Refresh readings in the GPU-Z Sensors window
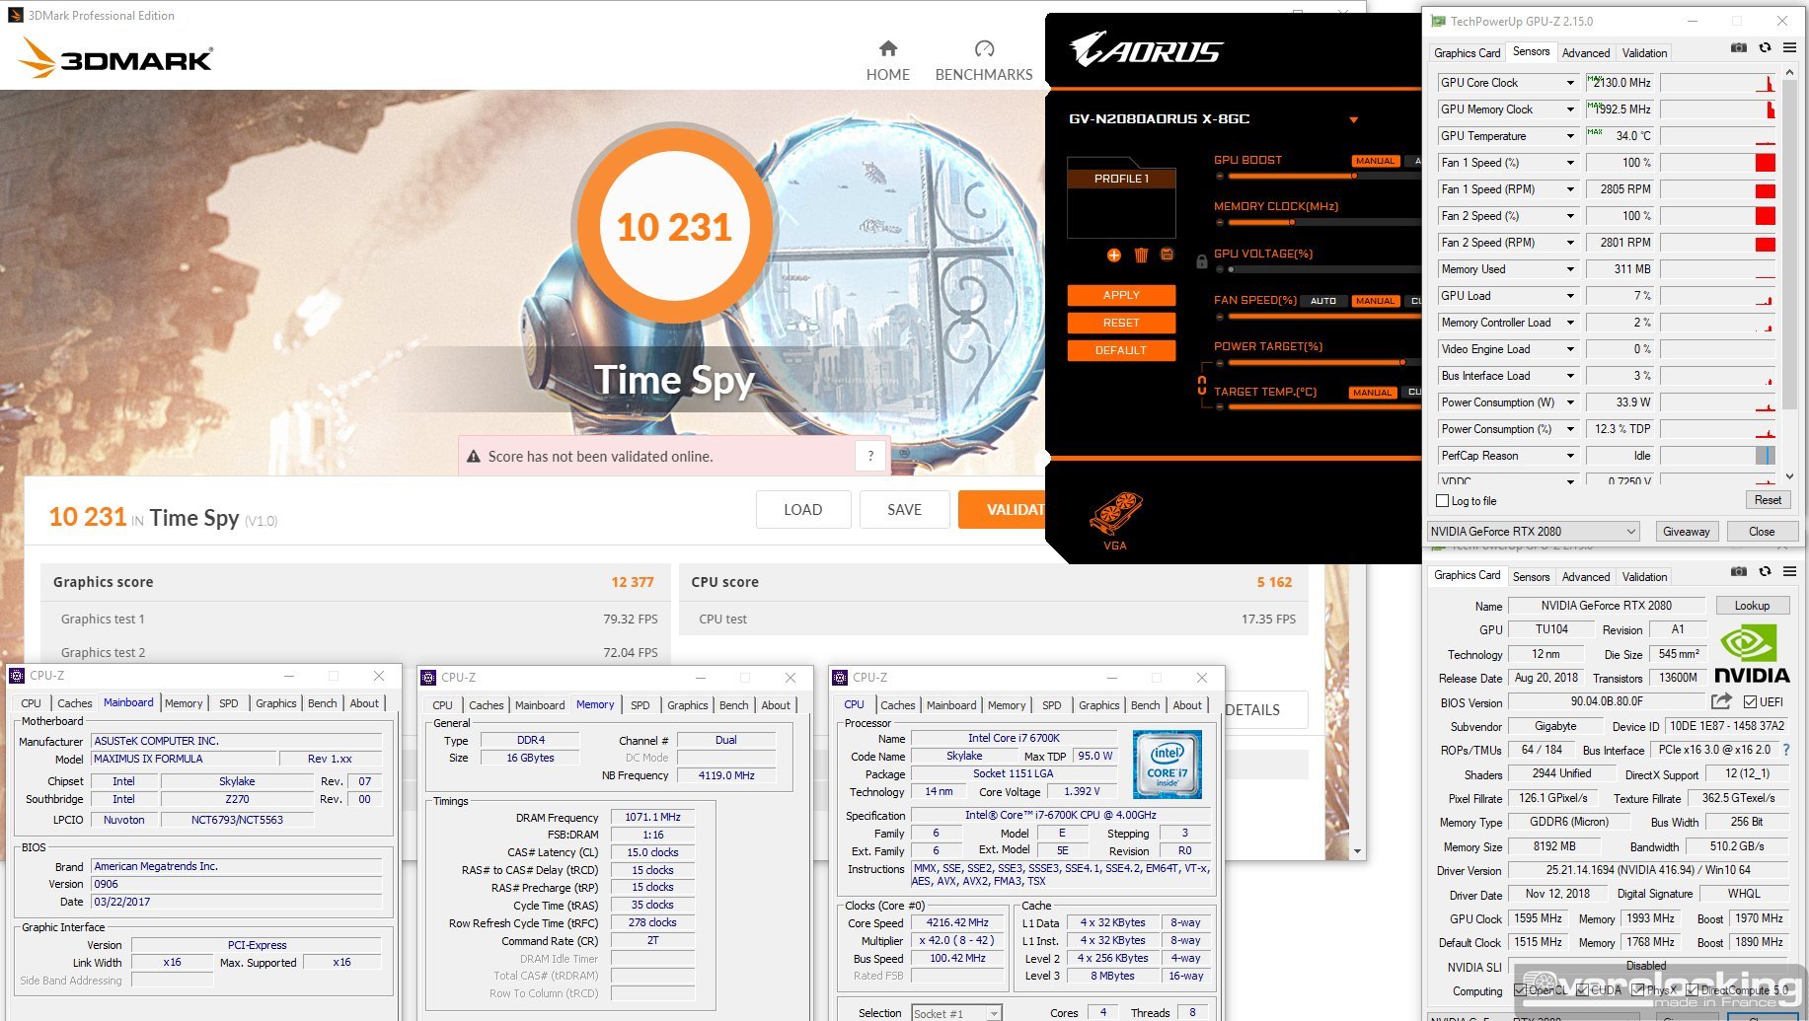The height and width of the screenshot is (1021, 1809). tap(1765, 47)
